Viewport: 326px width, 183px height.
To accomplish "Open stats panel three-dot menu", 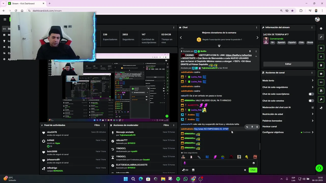I will 174,27.
